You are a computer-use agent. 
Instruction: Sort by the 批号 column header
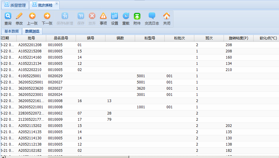coord(31,38)
